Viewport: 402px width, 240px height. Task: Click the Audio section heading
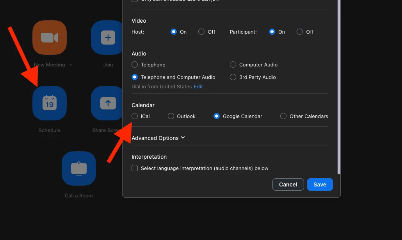pyautogui.click(x=139, y=54)
